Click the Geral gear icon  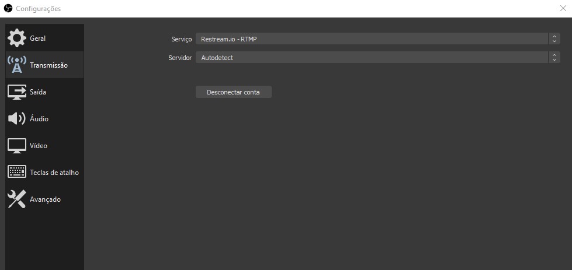[x=17, y=38]
